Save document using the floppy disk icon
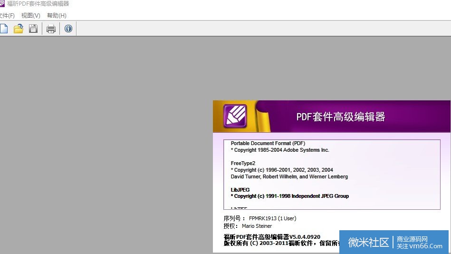Viewport: 451px width, 254px height. click(x=33, y=29)
